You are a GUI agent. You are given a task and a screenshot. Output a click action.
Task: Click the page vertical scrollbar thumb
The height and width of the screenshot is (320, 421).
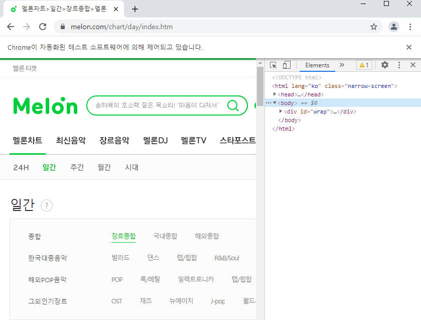tap(260, 86)
